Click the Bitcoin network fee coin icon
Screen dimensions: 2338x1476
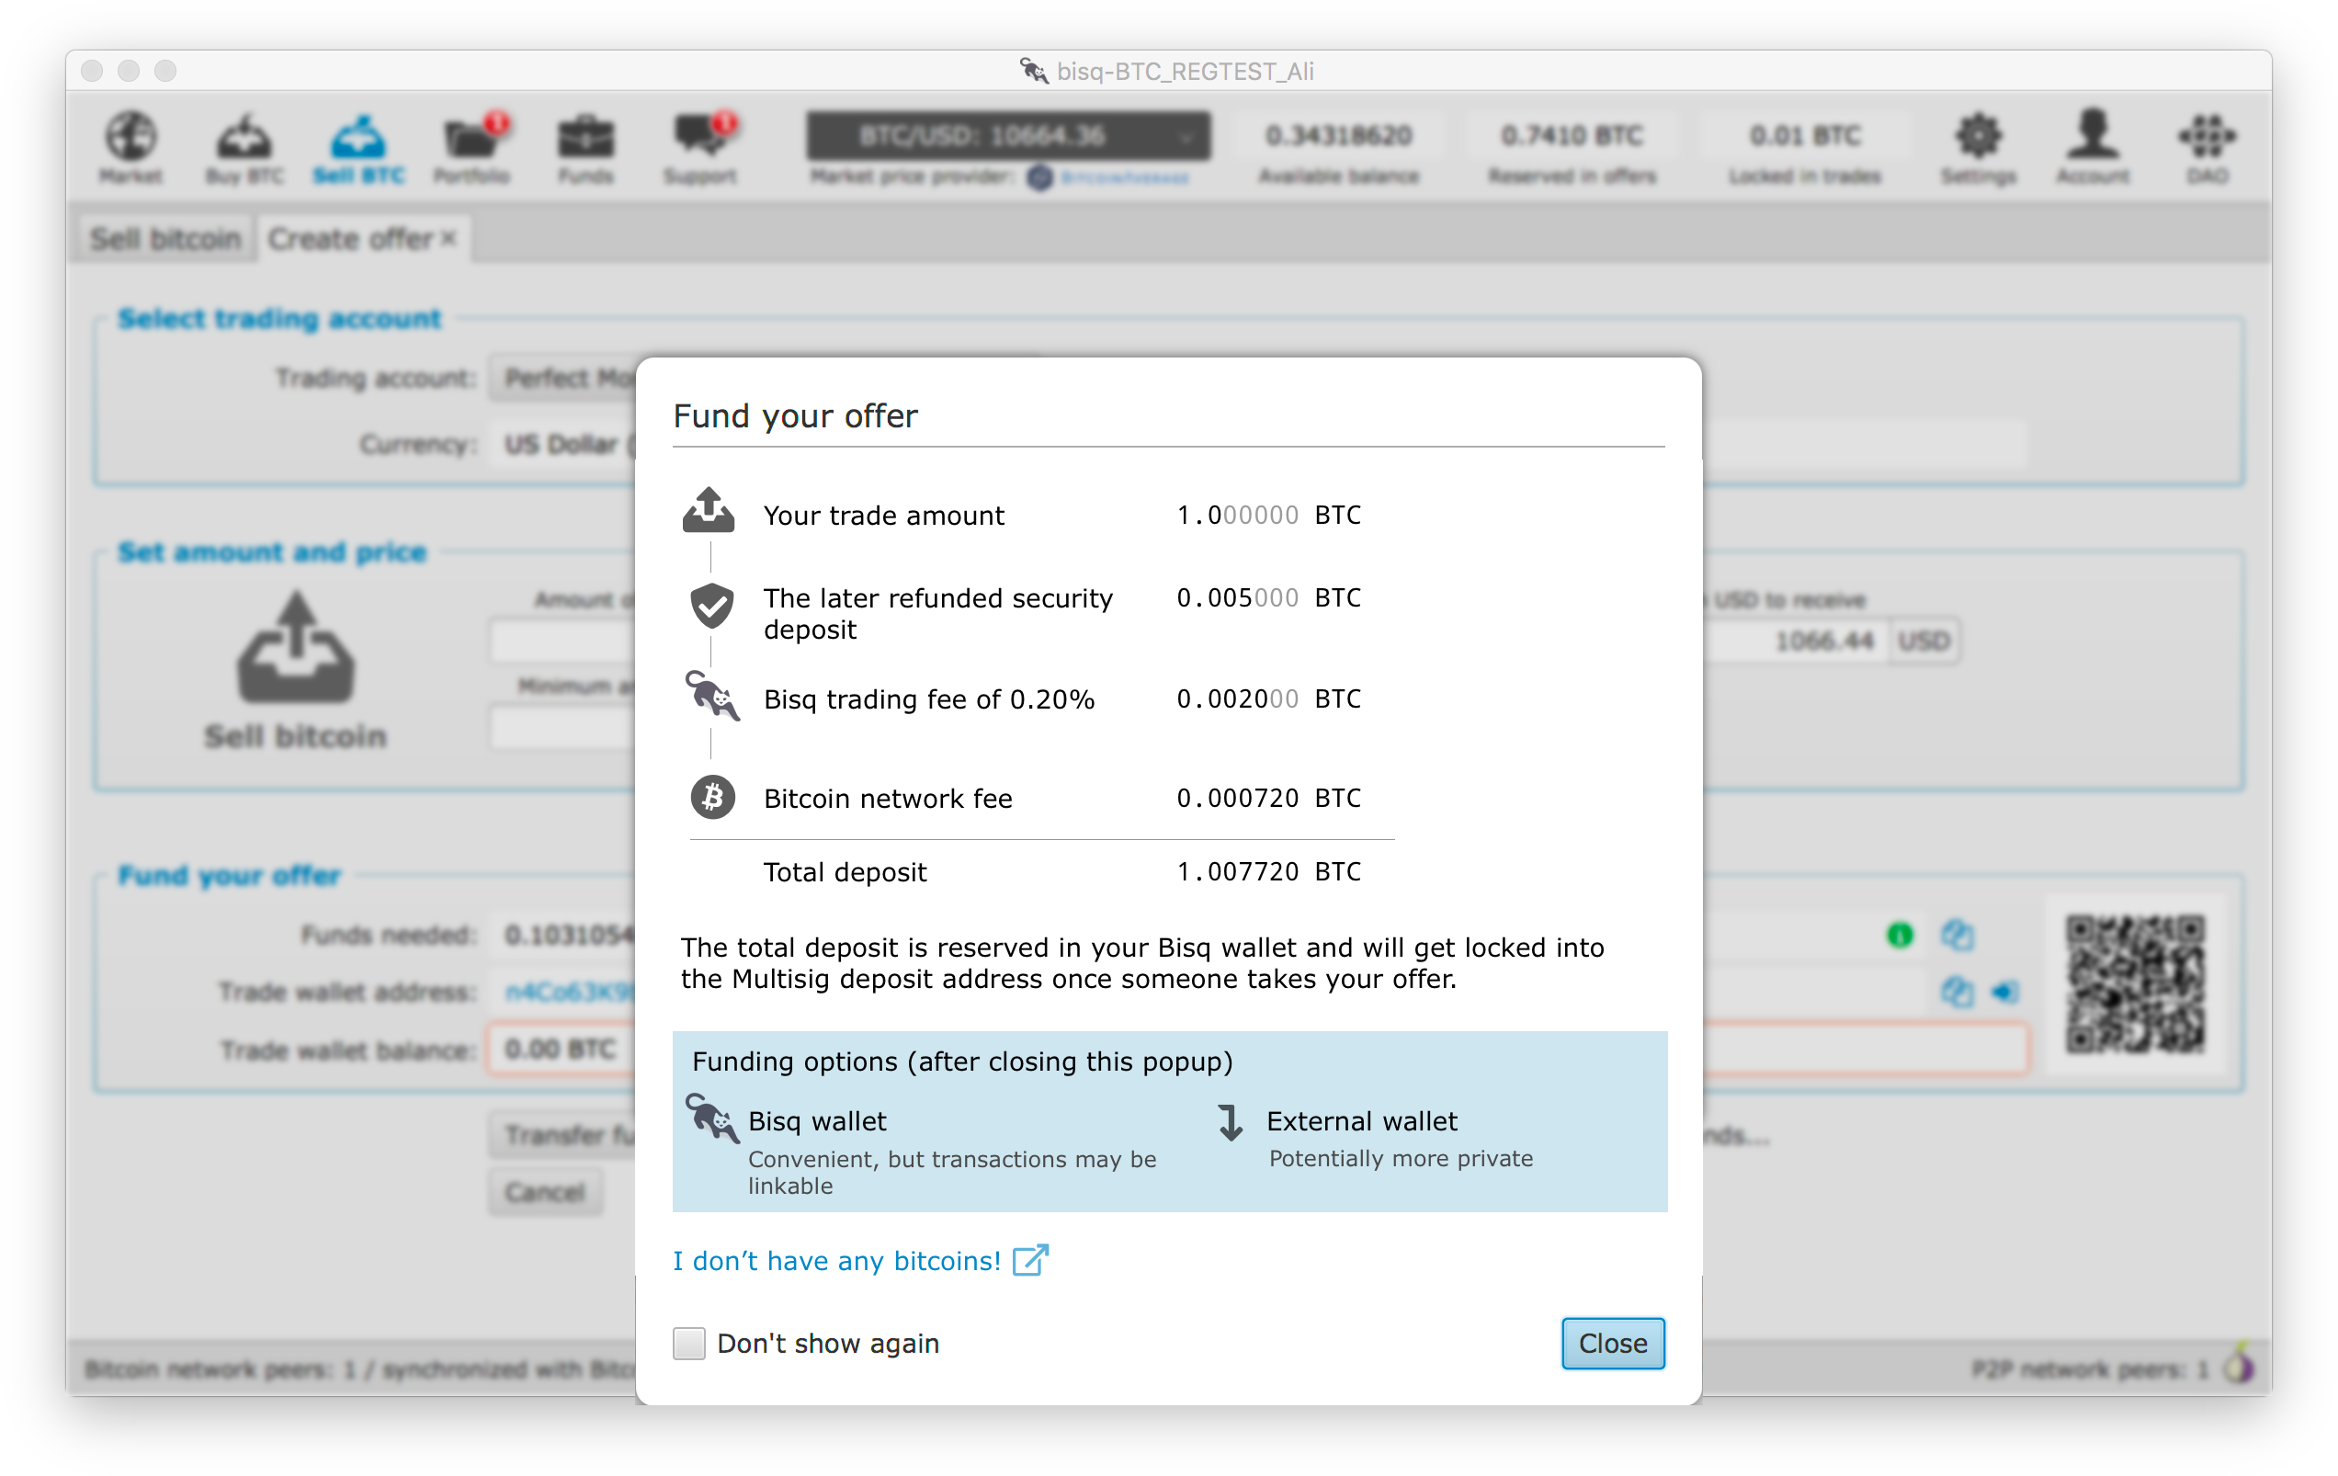tap(711, 797)
